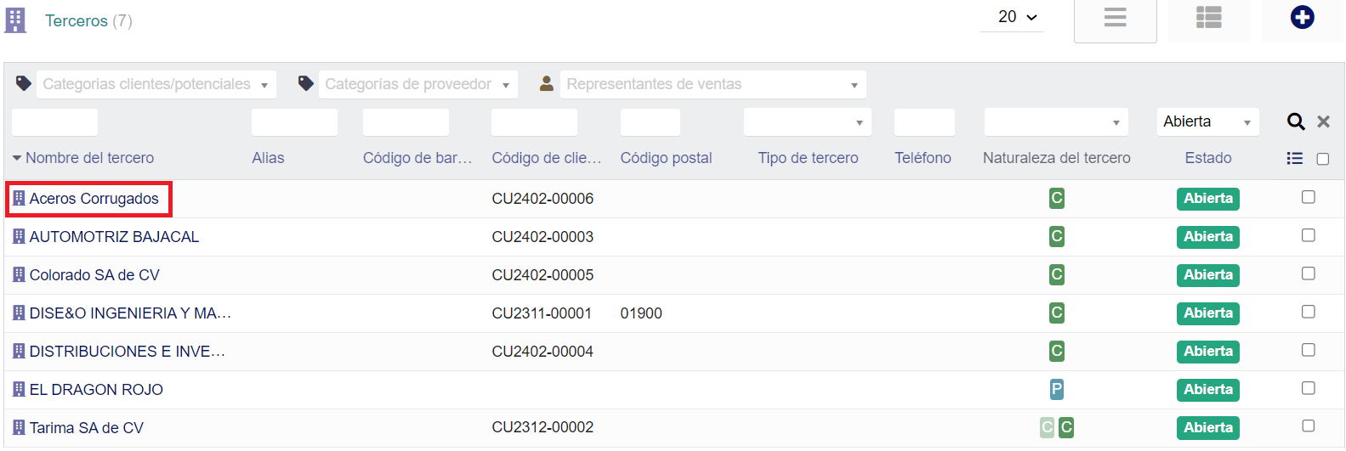The height and width of the screenshot is (451, 1346).
Task: Click the add new third party plus icon
Action: (1302, 18)
